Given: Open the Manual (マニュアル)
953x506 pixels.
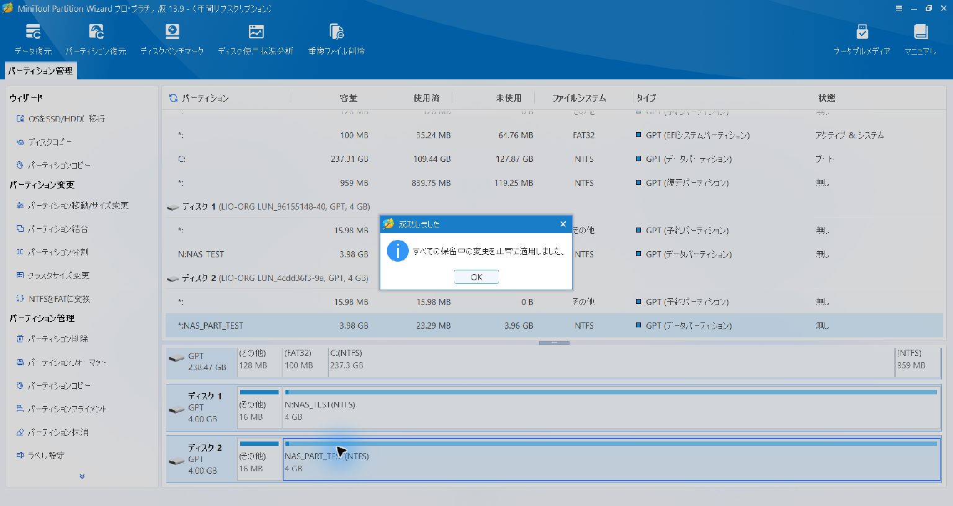Looking at the screenshot, I should coord(920,40).
